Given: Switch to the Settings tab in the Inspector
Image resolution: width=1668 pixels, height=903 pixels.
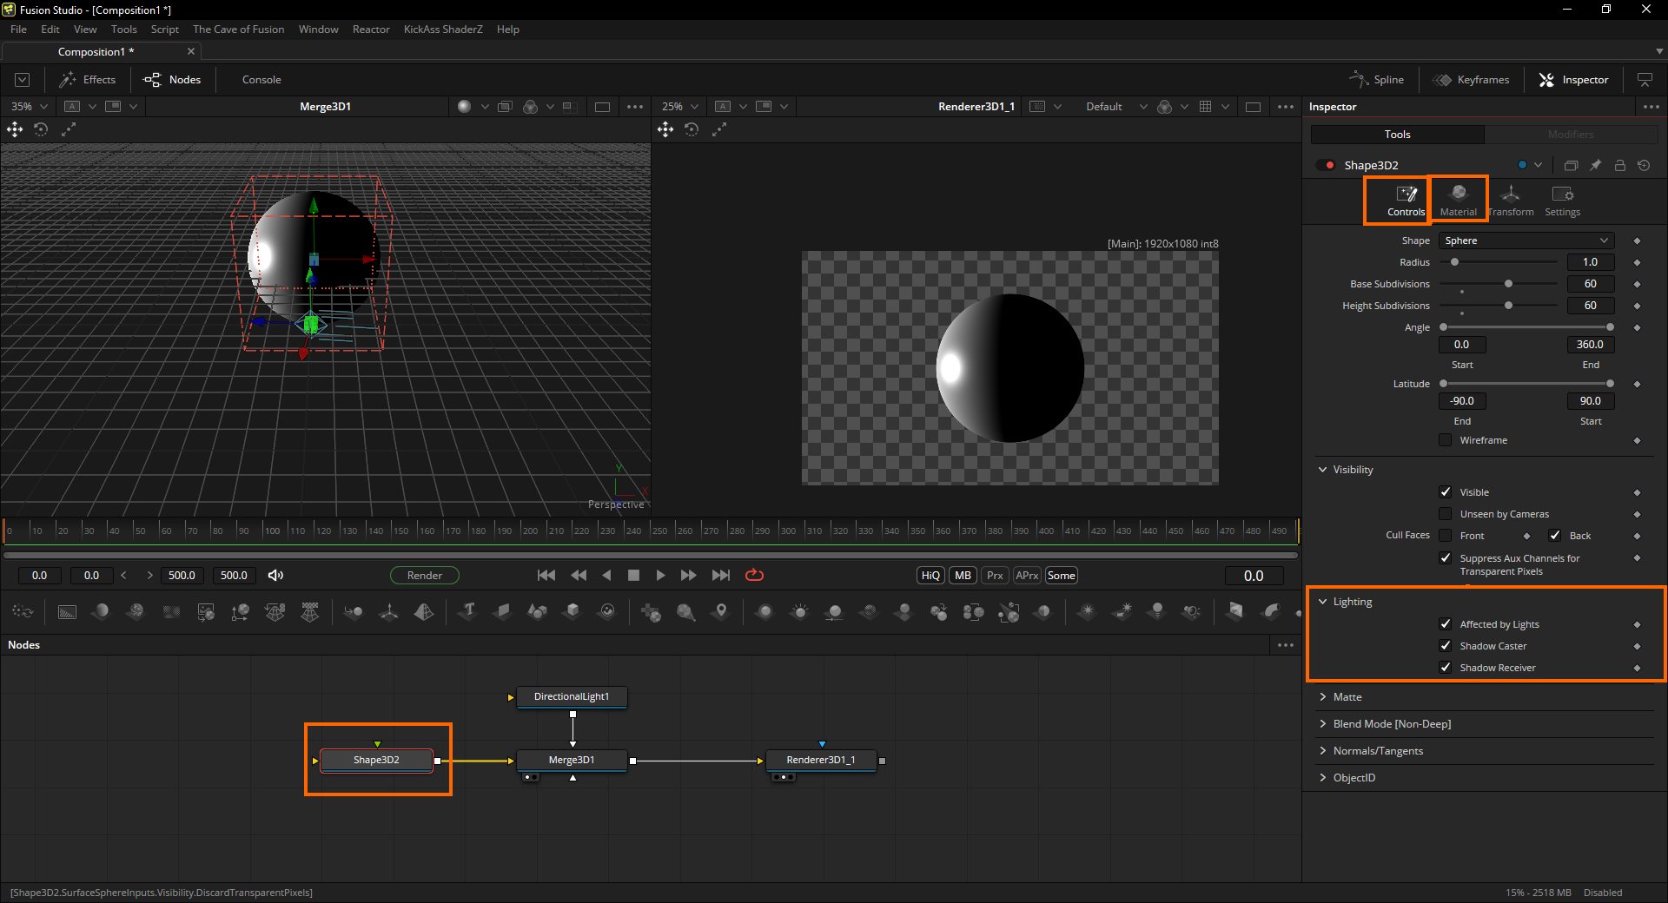Looking at the screenshot, I should click(x=1562, y=201).
